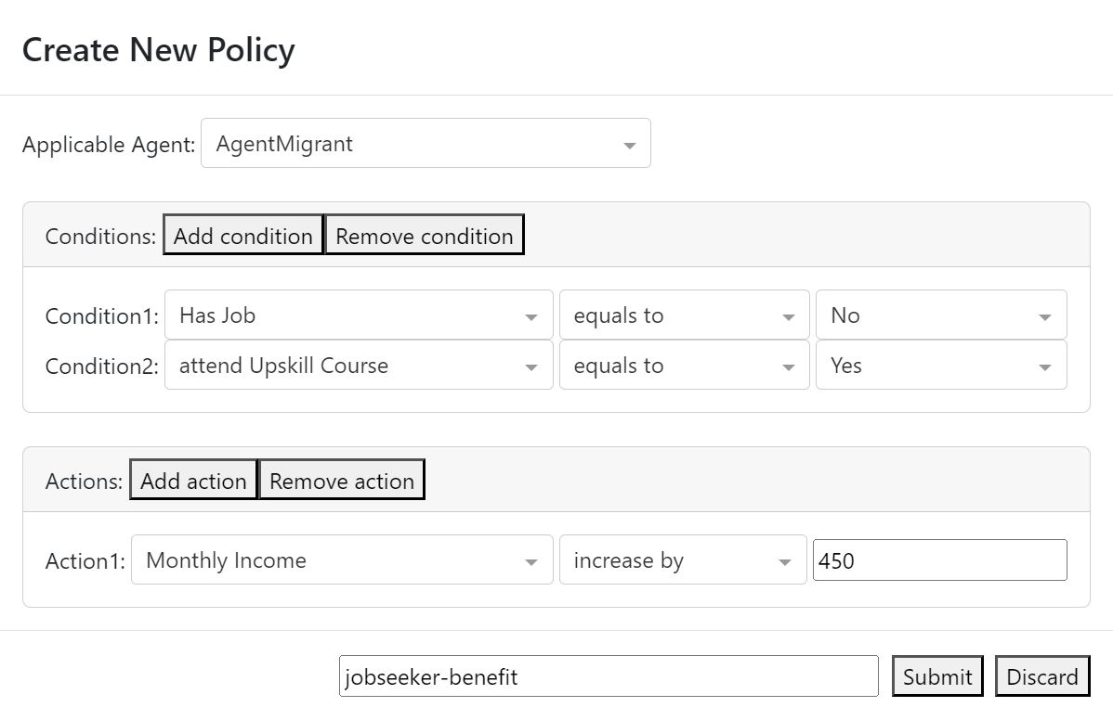The height and width of the screenshot is (720, 1113).
Task: Open the Applicable Agent dropdown
Action: (x=425, y=144)
